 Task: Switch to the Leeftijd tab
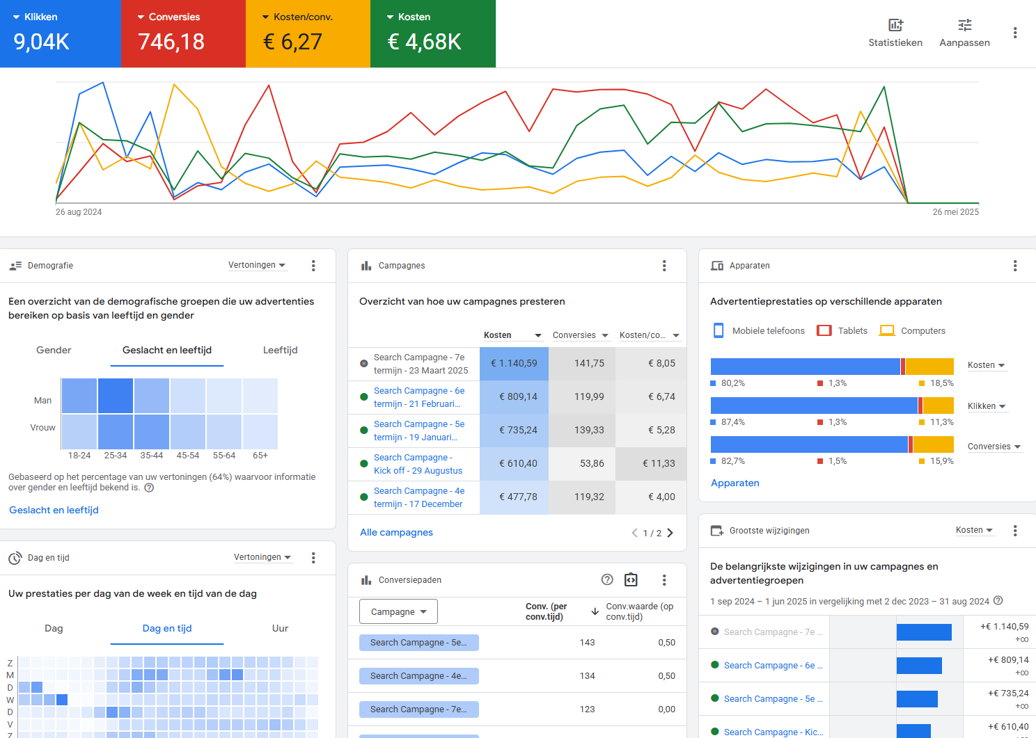point(280,351)
